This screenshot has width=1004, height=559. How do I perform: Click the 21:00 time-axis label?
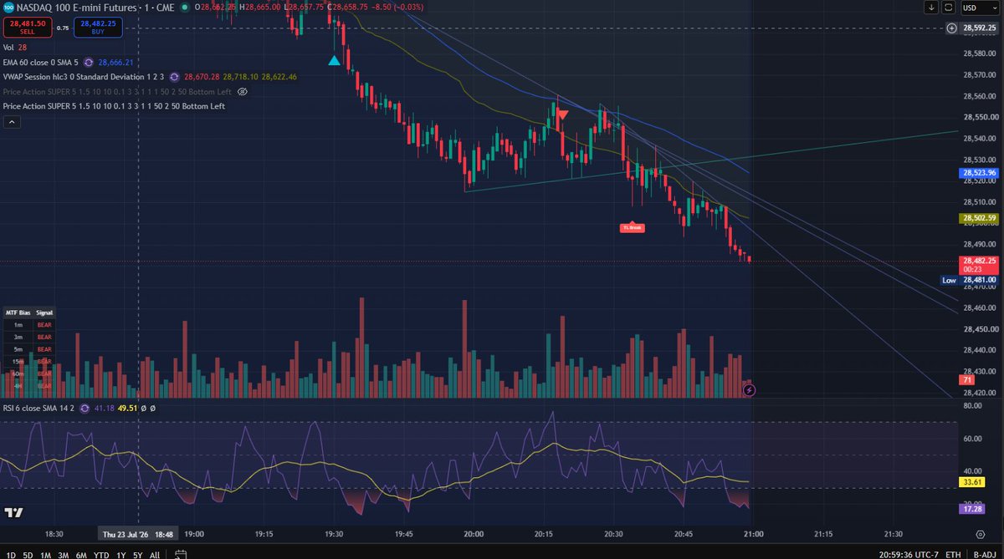[x=752, y=534]
